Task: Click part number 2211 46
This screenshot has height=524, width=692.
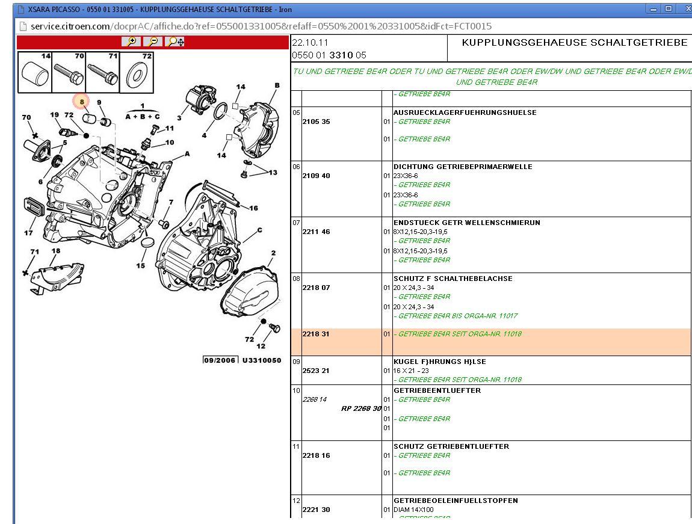Action: coord(316,232)
